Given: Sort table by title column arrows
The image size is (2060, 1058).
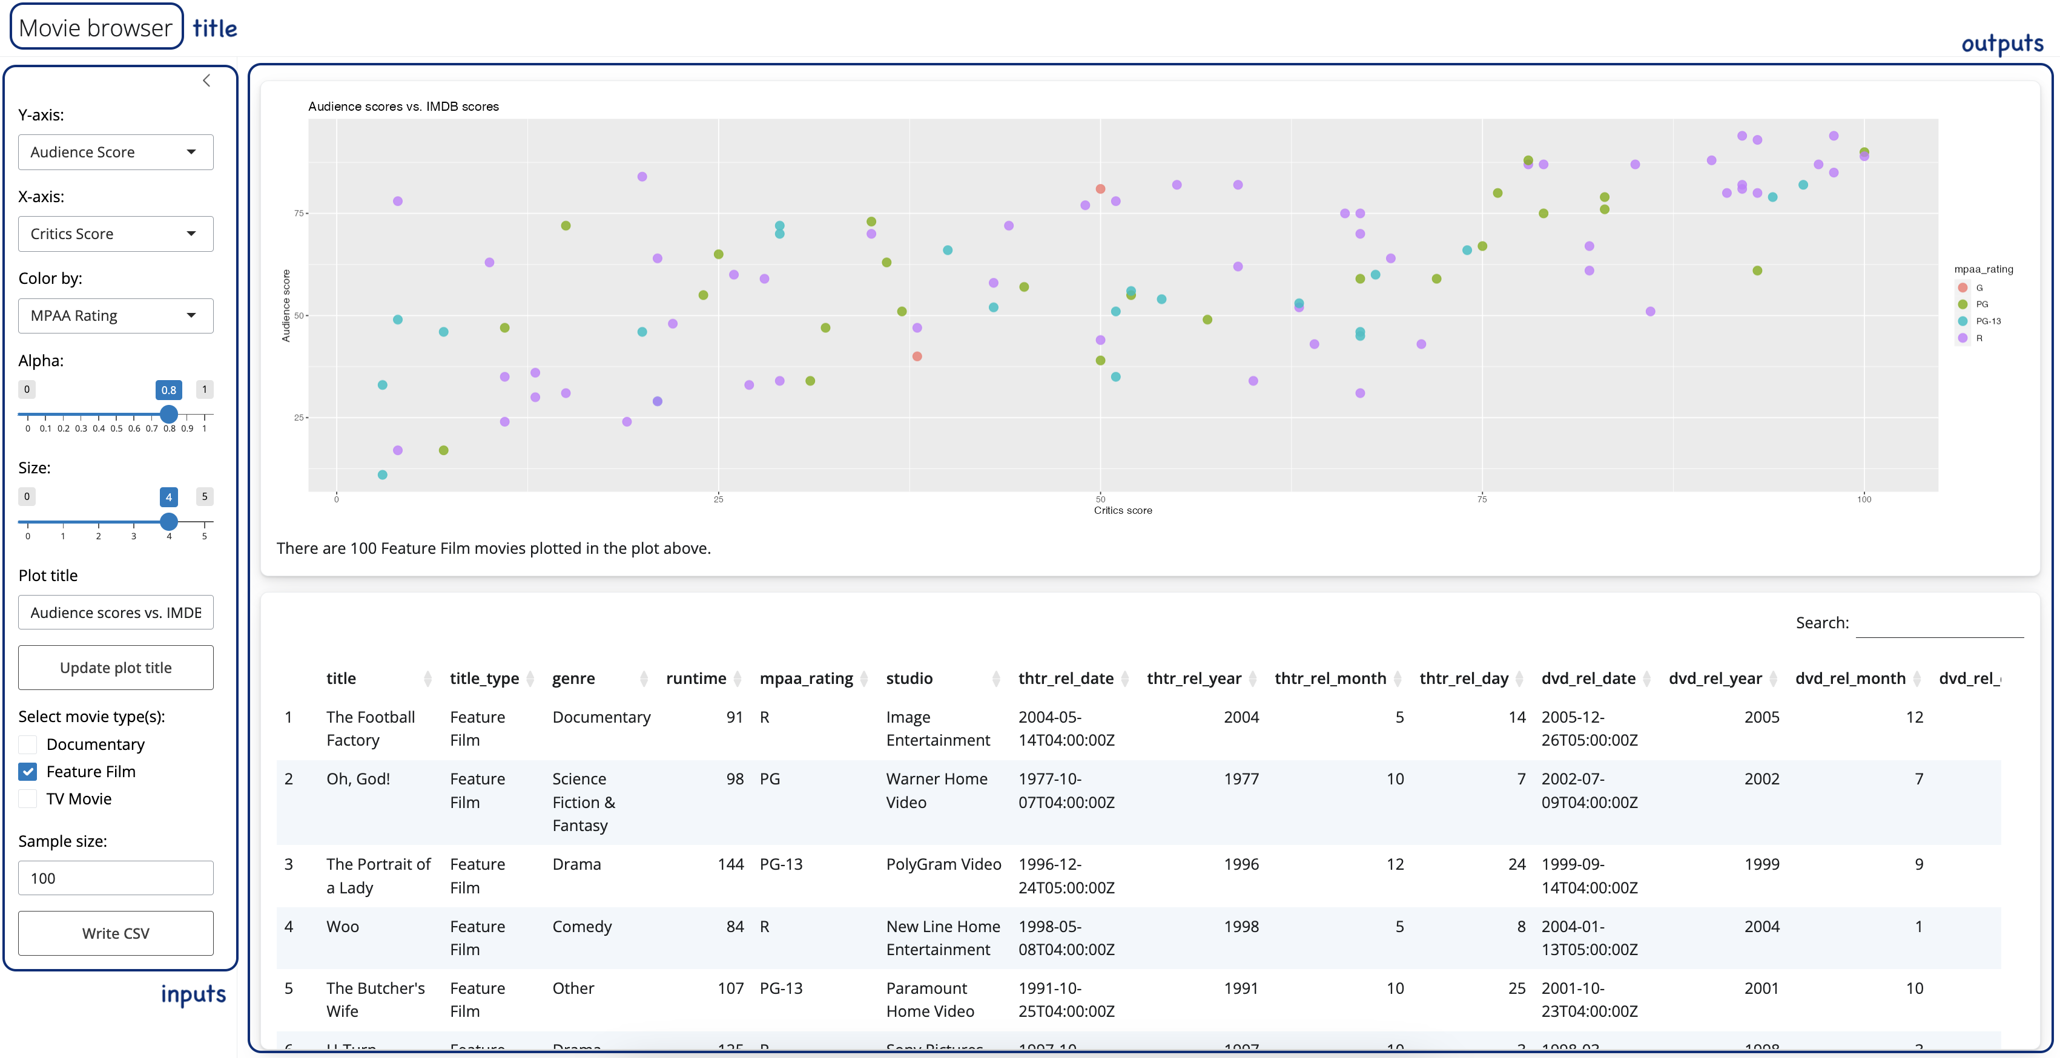Looking at the screenshot, I should point(427,678).
